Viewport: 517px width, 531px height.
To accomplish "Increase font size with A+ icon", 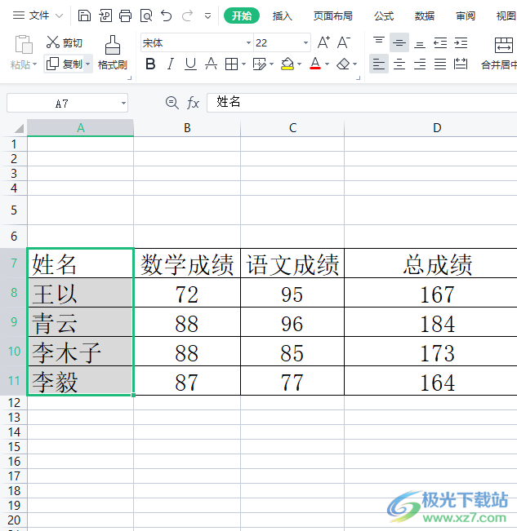I will pyautogui.click(x=323, y=42).
